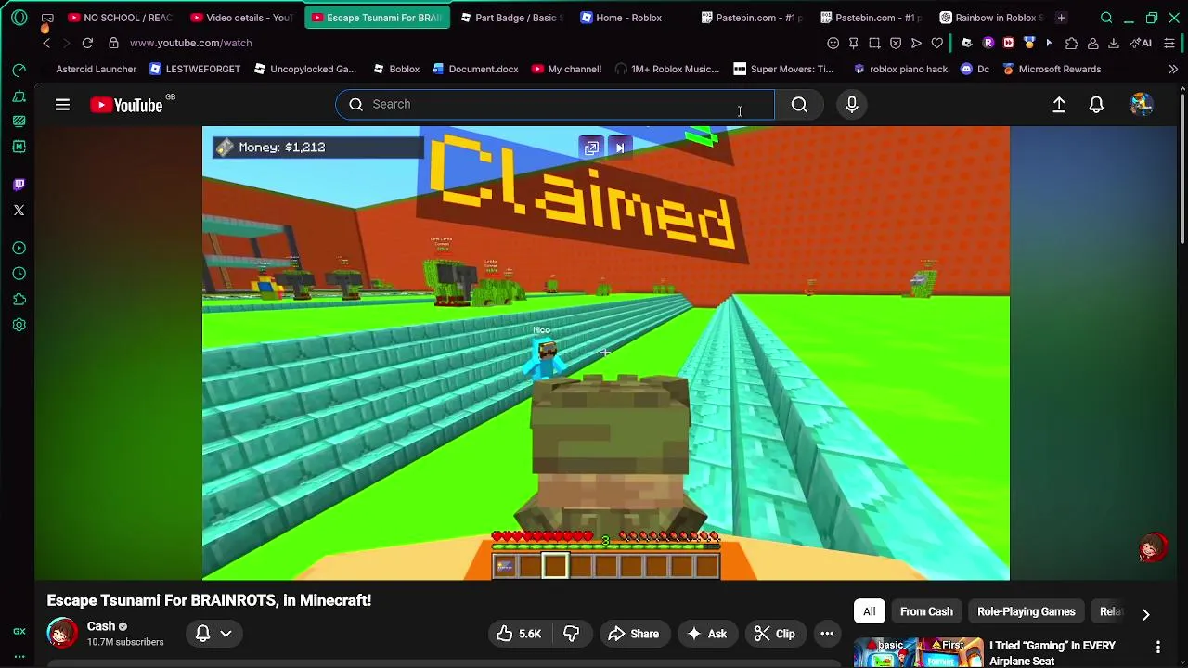Click the Share button

click(x=634, y=634)
